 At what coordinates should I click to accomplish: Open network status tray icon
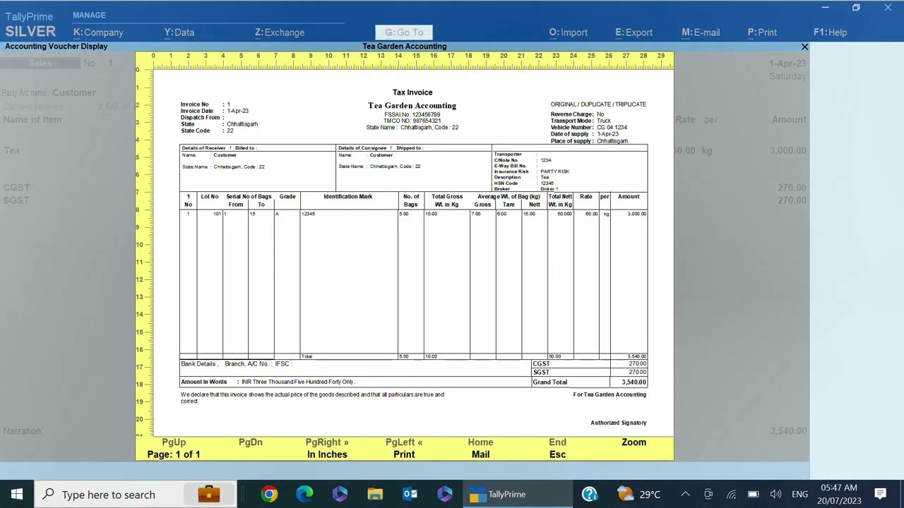click(731, 495)
